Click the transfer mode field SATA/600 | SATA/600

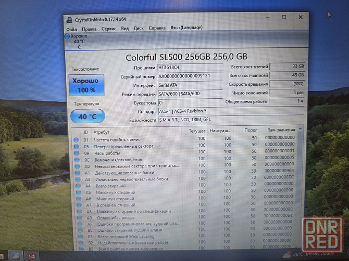pos(190,94)
